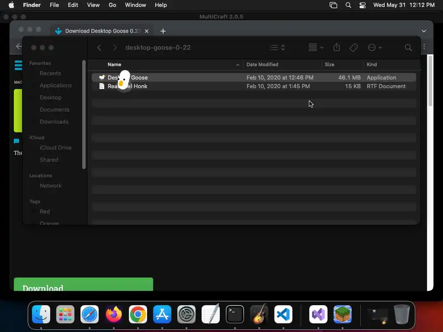
Task: Open the Help menu
Action: pos(161,5)
